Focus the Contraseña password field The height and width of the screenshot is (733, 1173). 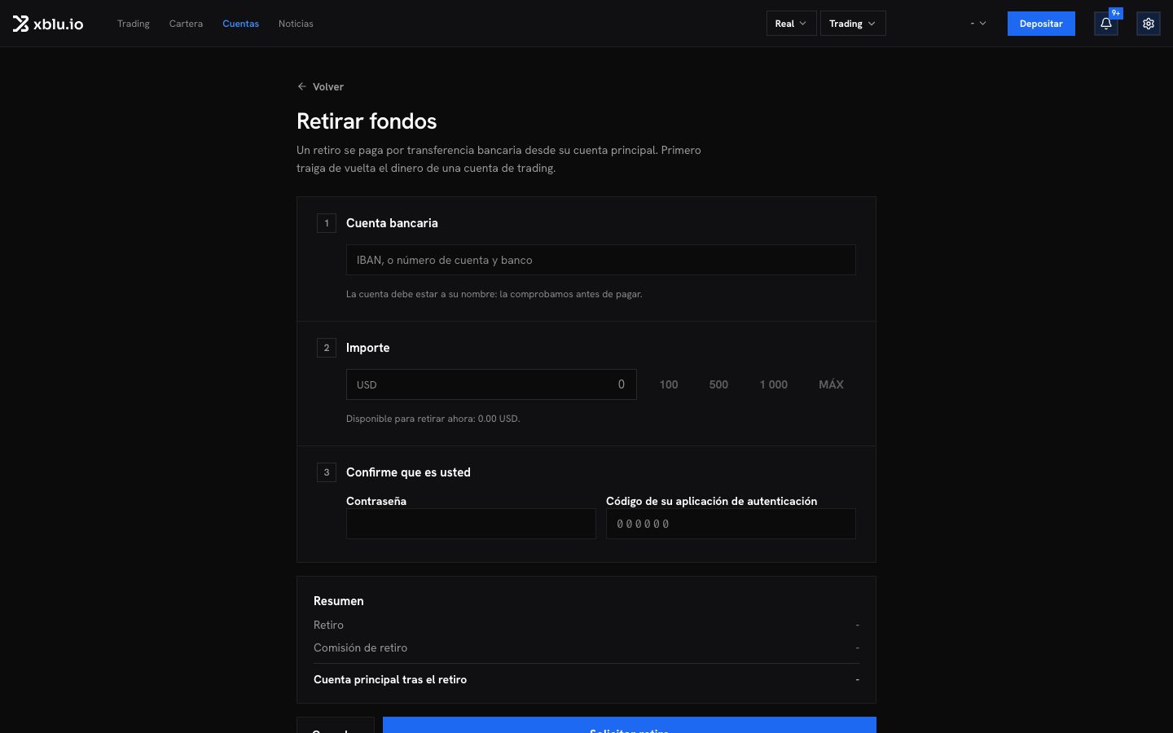pos(471,524)
